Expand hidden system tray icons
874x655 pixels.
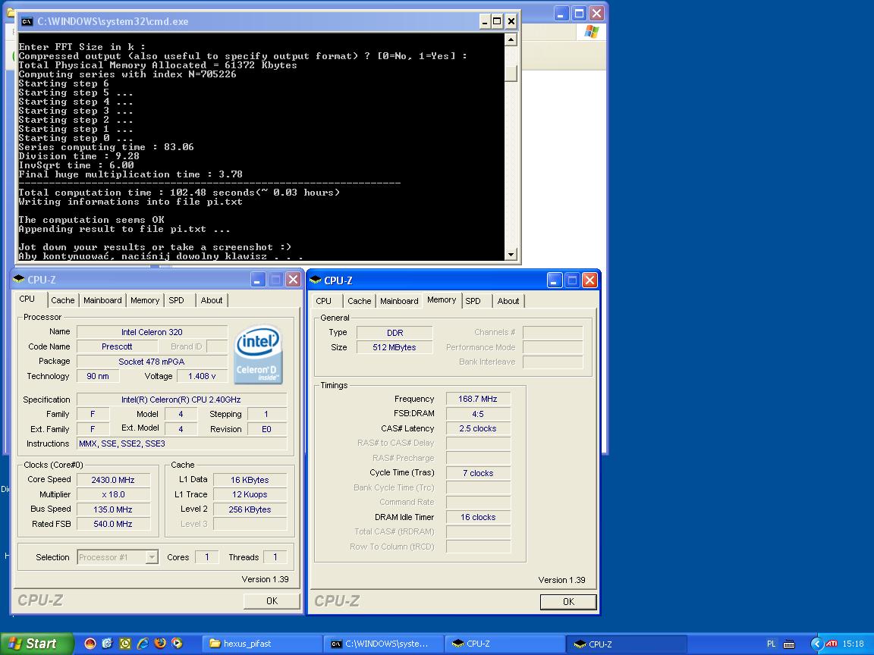(816, 644)
